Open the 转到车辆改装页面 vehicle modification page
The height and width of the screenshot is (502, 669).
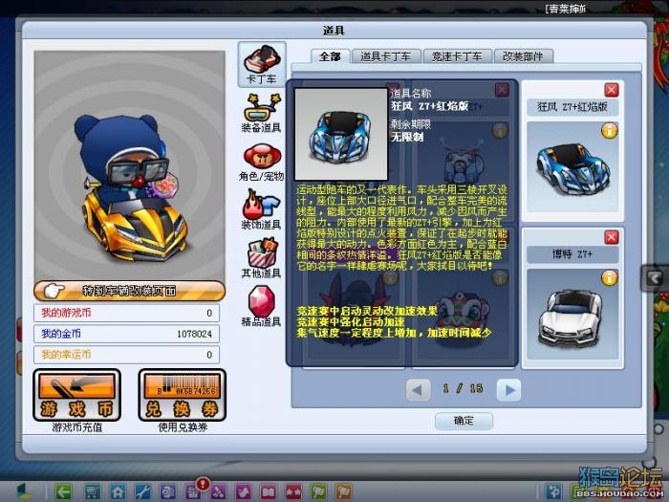(x=129, y=291)
